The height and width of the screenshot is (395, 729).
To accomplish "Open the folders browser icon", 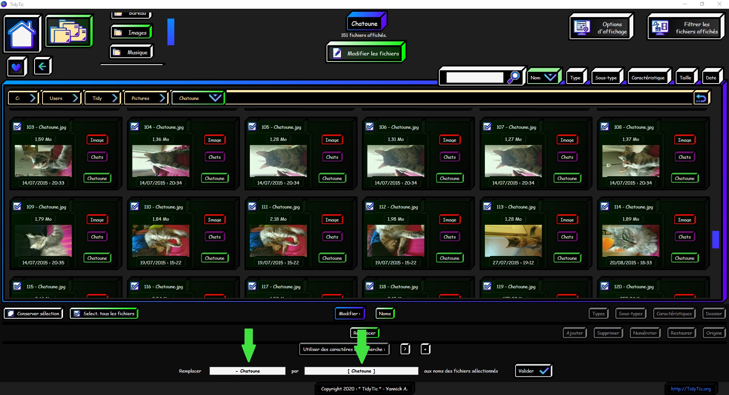I will coord(69,32).
